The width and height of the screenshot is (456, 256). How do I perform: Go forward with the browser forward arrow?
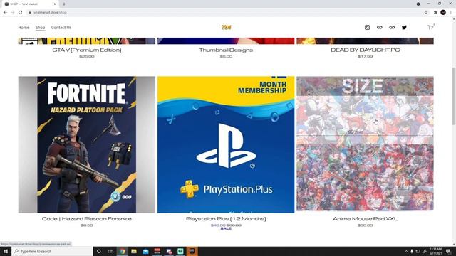[x=13, y=12]
